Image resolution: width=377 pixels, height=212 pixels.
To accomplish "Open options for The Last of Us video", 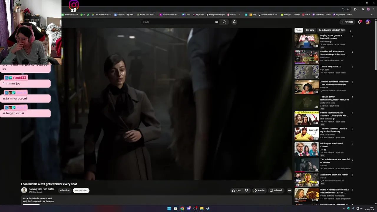I will click(352, 97).
